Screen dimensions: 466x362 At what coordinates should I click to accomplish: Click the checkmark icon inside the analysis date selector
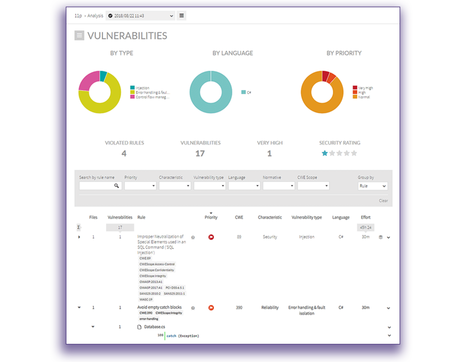pyautogui.click(x=110, y=15)
